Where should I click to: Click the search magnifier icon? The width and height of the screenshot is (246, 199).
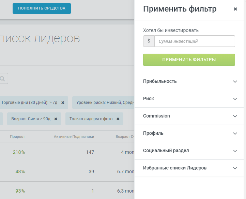tap(3, 79)
